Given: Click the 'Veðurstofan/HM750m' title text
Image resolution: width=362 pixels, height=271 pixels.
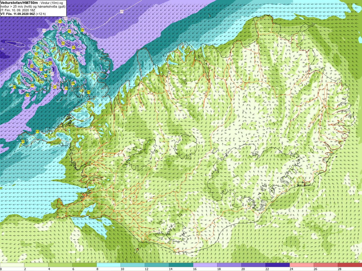Looking at the screenshot, I should 19,3.
